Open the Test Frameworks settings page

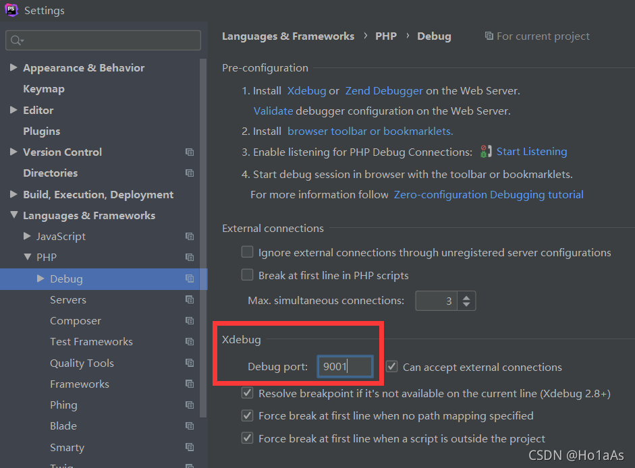pyautogui.click(x=91, y=342)
